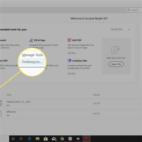Sort recent files by OPENED column
The width and height of the screenshot is (142, 142).
point(96,95)
